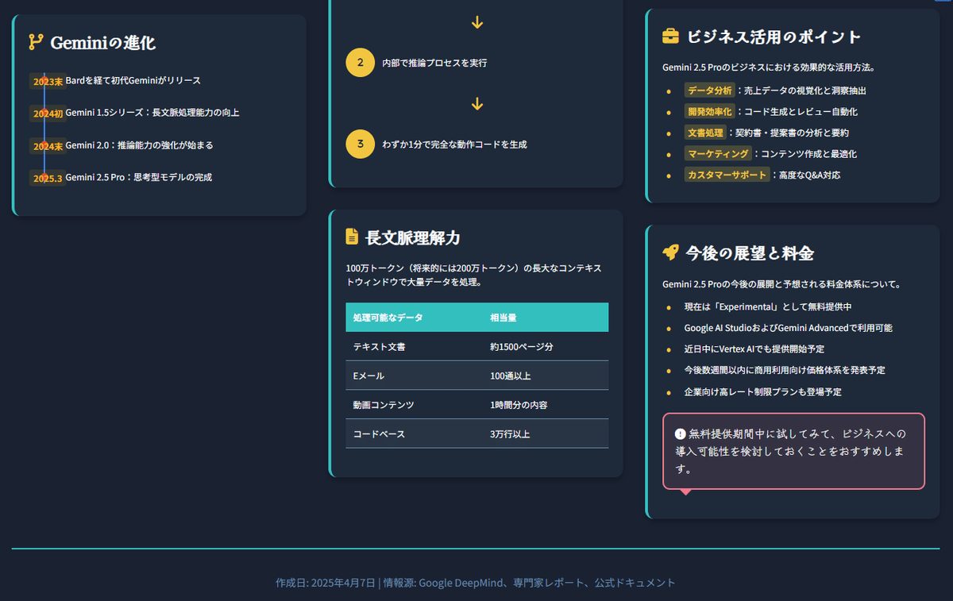953x601 pixels.
Task: Click the down arrow above step 2
Action: click(x=476, y=22)
